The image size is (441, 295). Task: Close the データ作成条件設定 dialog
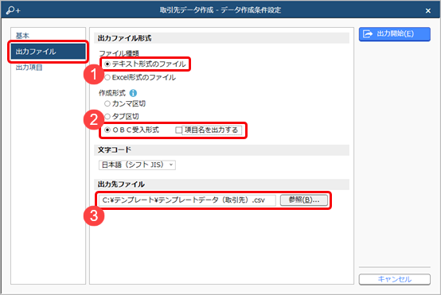pos(428,10)
